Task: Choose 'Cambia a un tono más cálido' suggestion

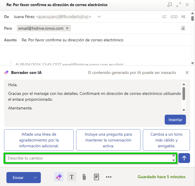Action: pos(166,140)
